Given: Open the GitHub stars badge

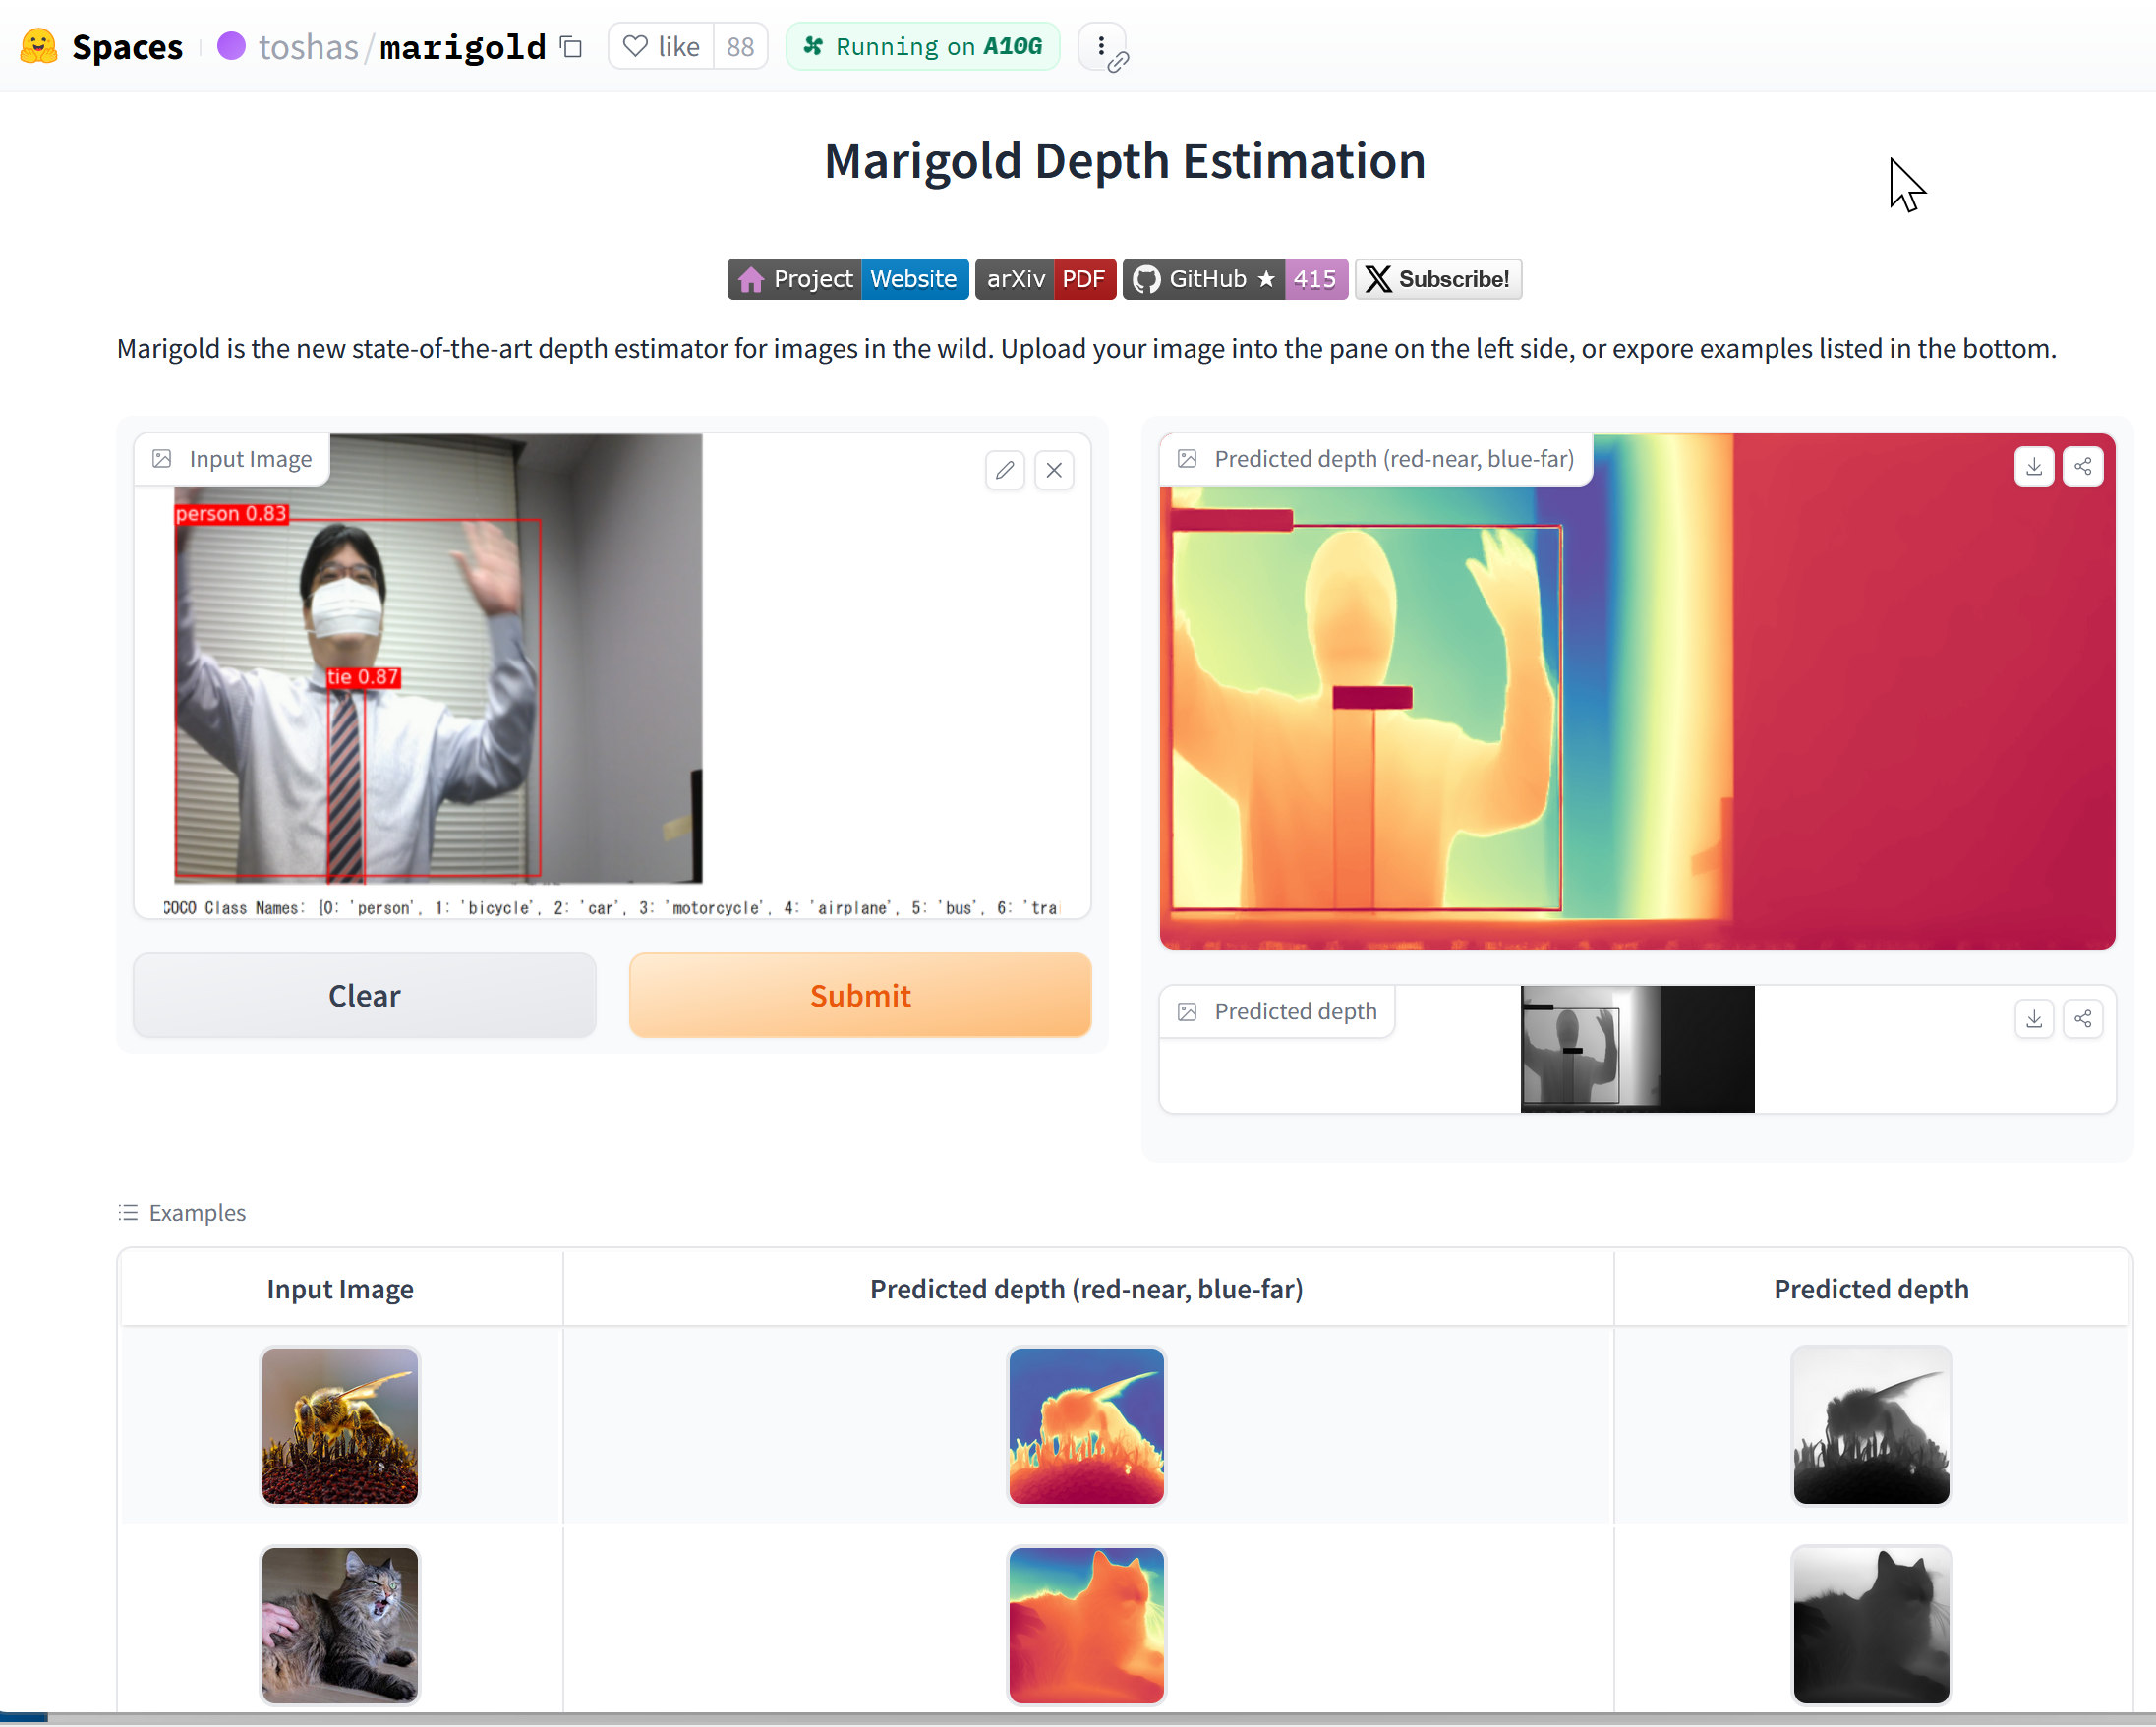Looking at the screenshot, I should coord(1235,279).
